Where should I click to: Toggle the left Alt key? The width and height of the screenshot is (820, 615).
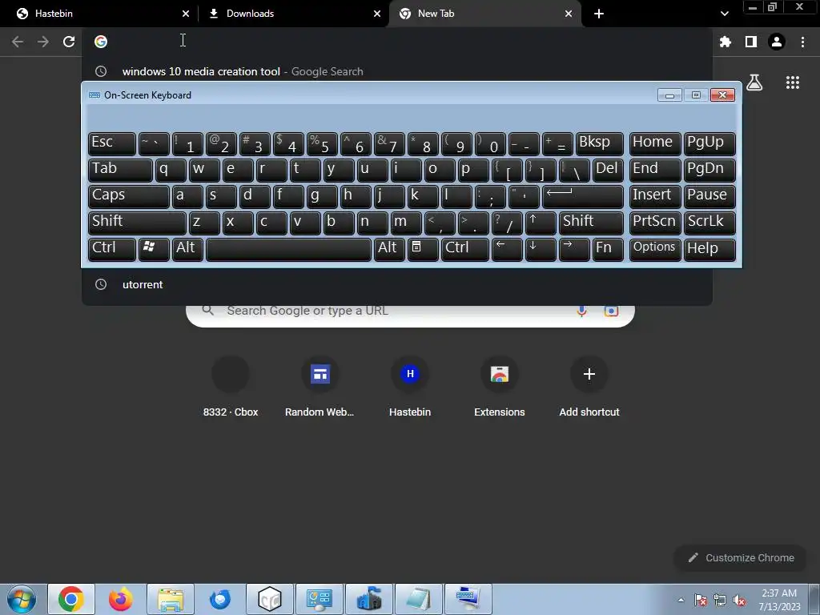coord(187,250)
